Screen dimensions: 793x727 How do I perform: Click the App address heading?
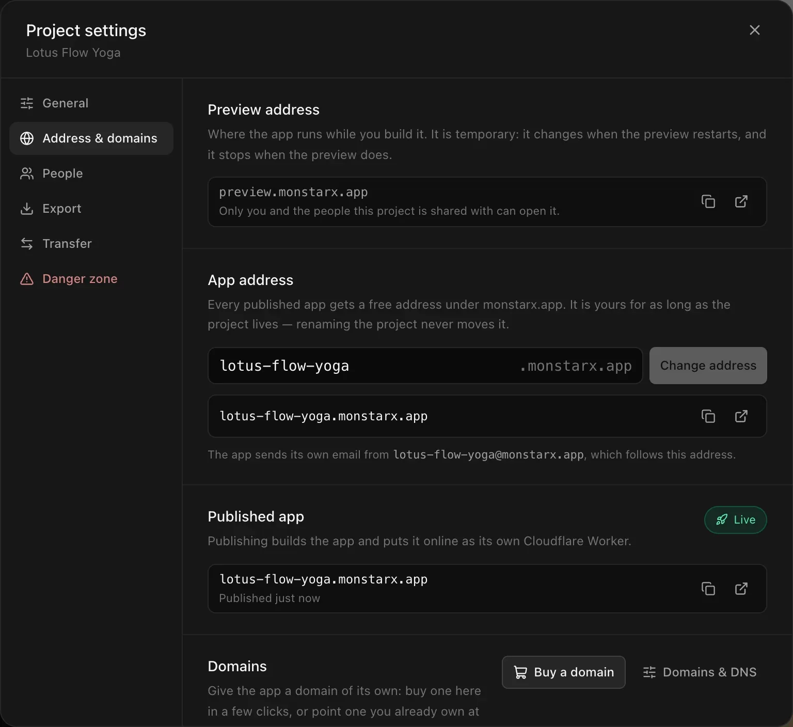250,280
